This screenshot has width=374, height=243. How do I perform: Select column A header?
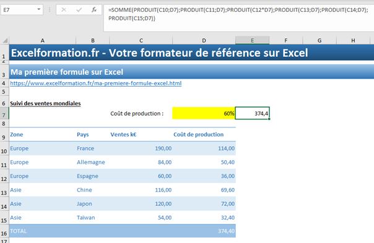(x=43, y=41)
